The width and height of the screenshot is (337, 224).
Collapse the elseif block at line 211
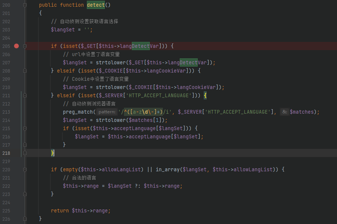coord(25,95)
